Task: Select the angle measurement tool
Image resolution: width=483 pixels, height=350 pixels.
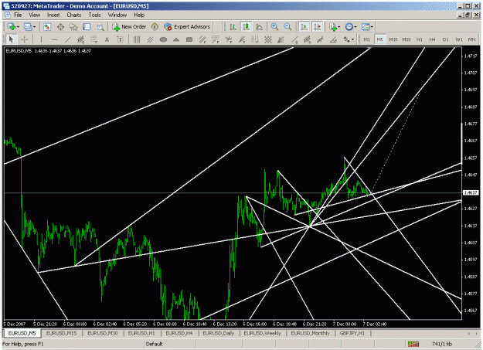Action: point(333,39)
